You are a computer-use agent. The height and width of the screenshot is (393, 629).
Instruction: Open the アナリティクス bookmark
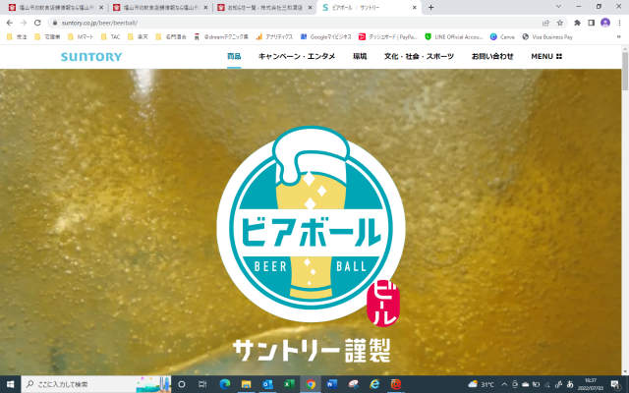tap(275, 37)
